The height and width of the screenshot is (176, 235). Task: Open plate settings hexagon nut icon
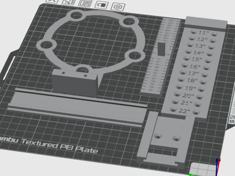pyautogui.click(x=118, y=7)
